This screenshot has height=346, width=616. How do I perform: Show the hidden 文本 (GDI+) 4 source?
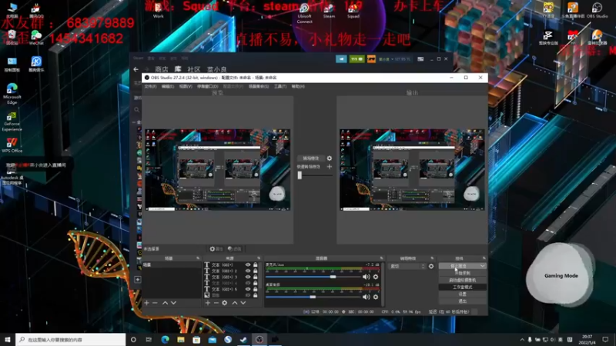point(248,283)
